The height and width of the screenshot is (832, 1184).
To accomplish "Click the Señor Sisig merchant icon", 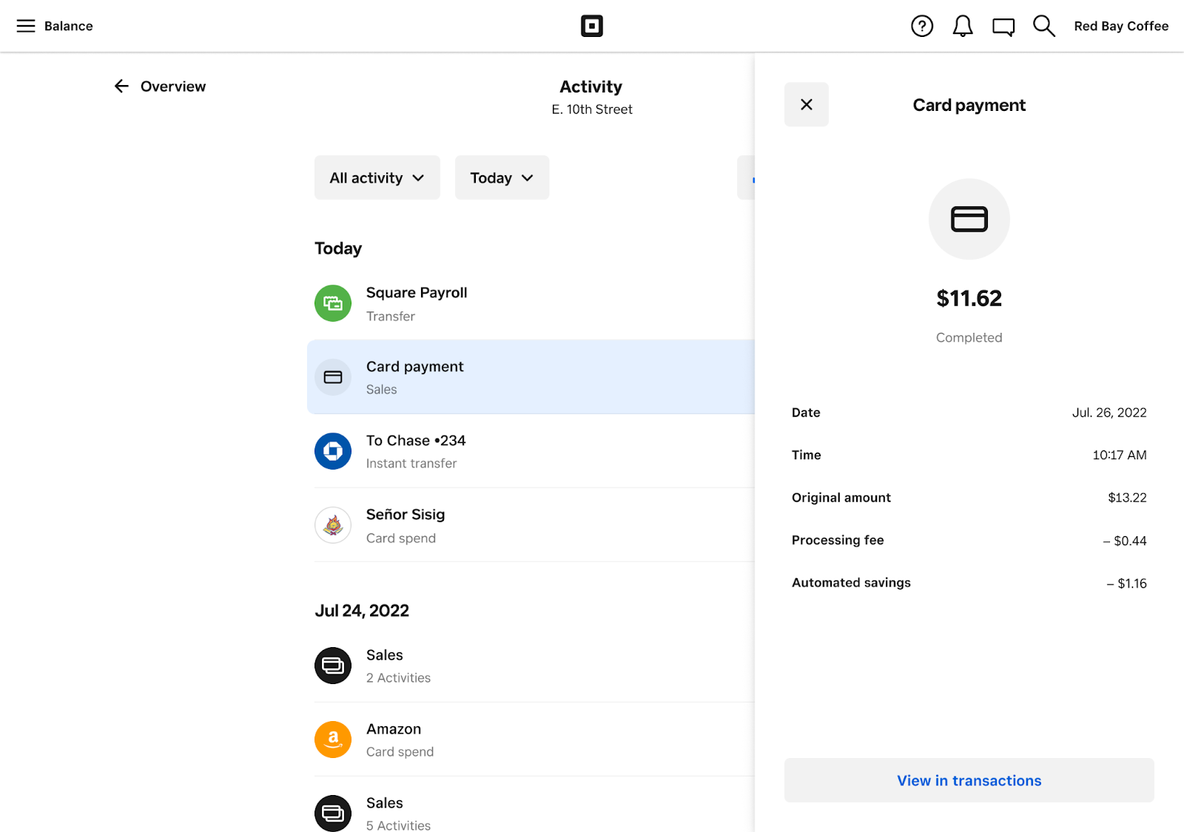I will [x=332, y=525].
